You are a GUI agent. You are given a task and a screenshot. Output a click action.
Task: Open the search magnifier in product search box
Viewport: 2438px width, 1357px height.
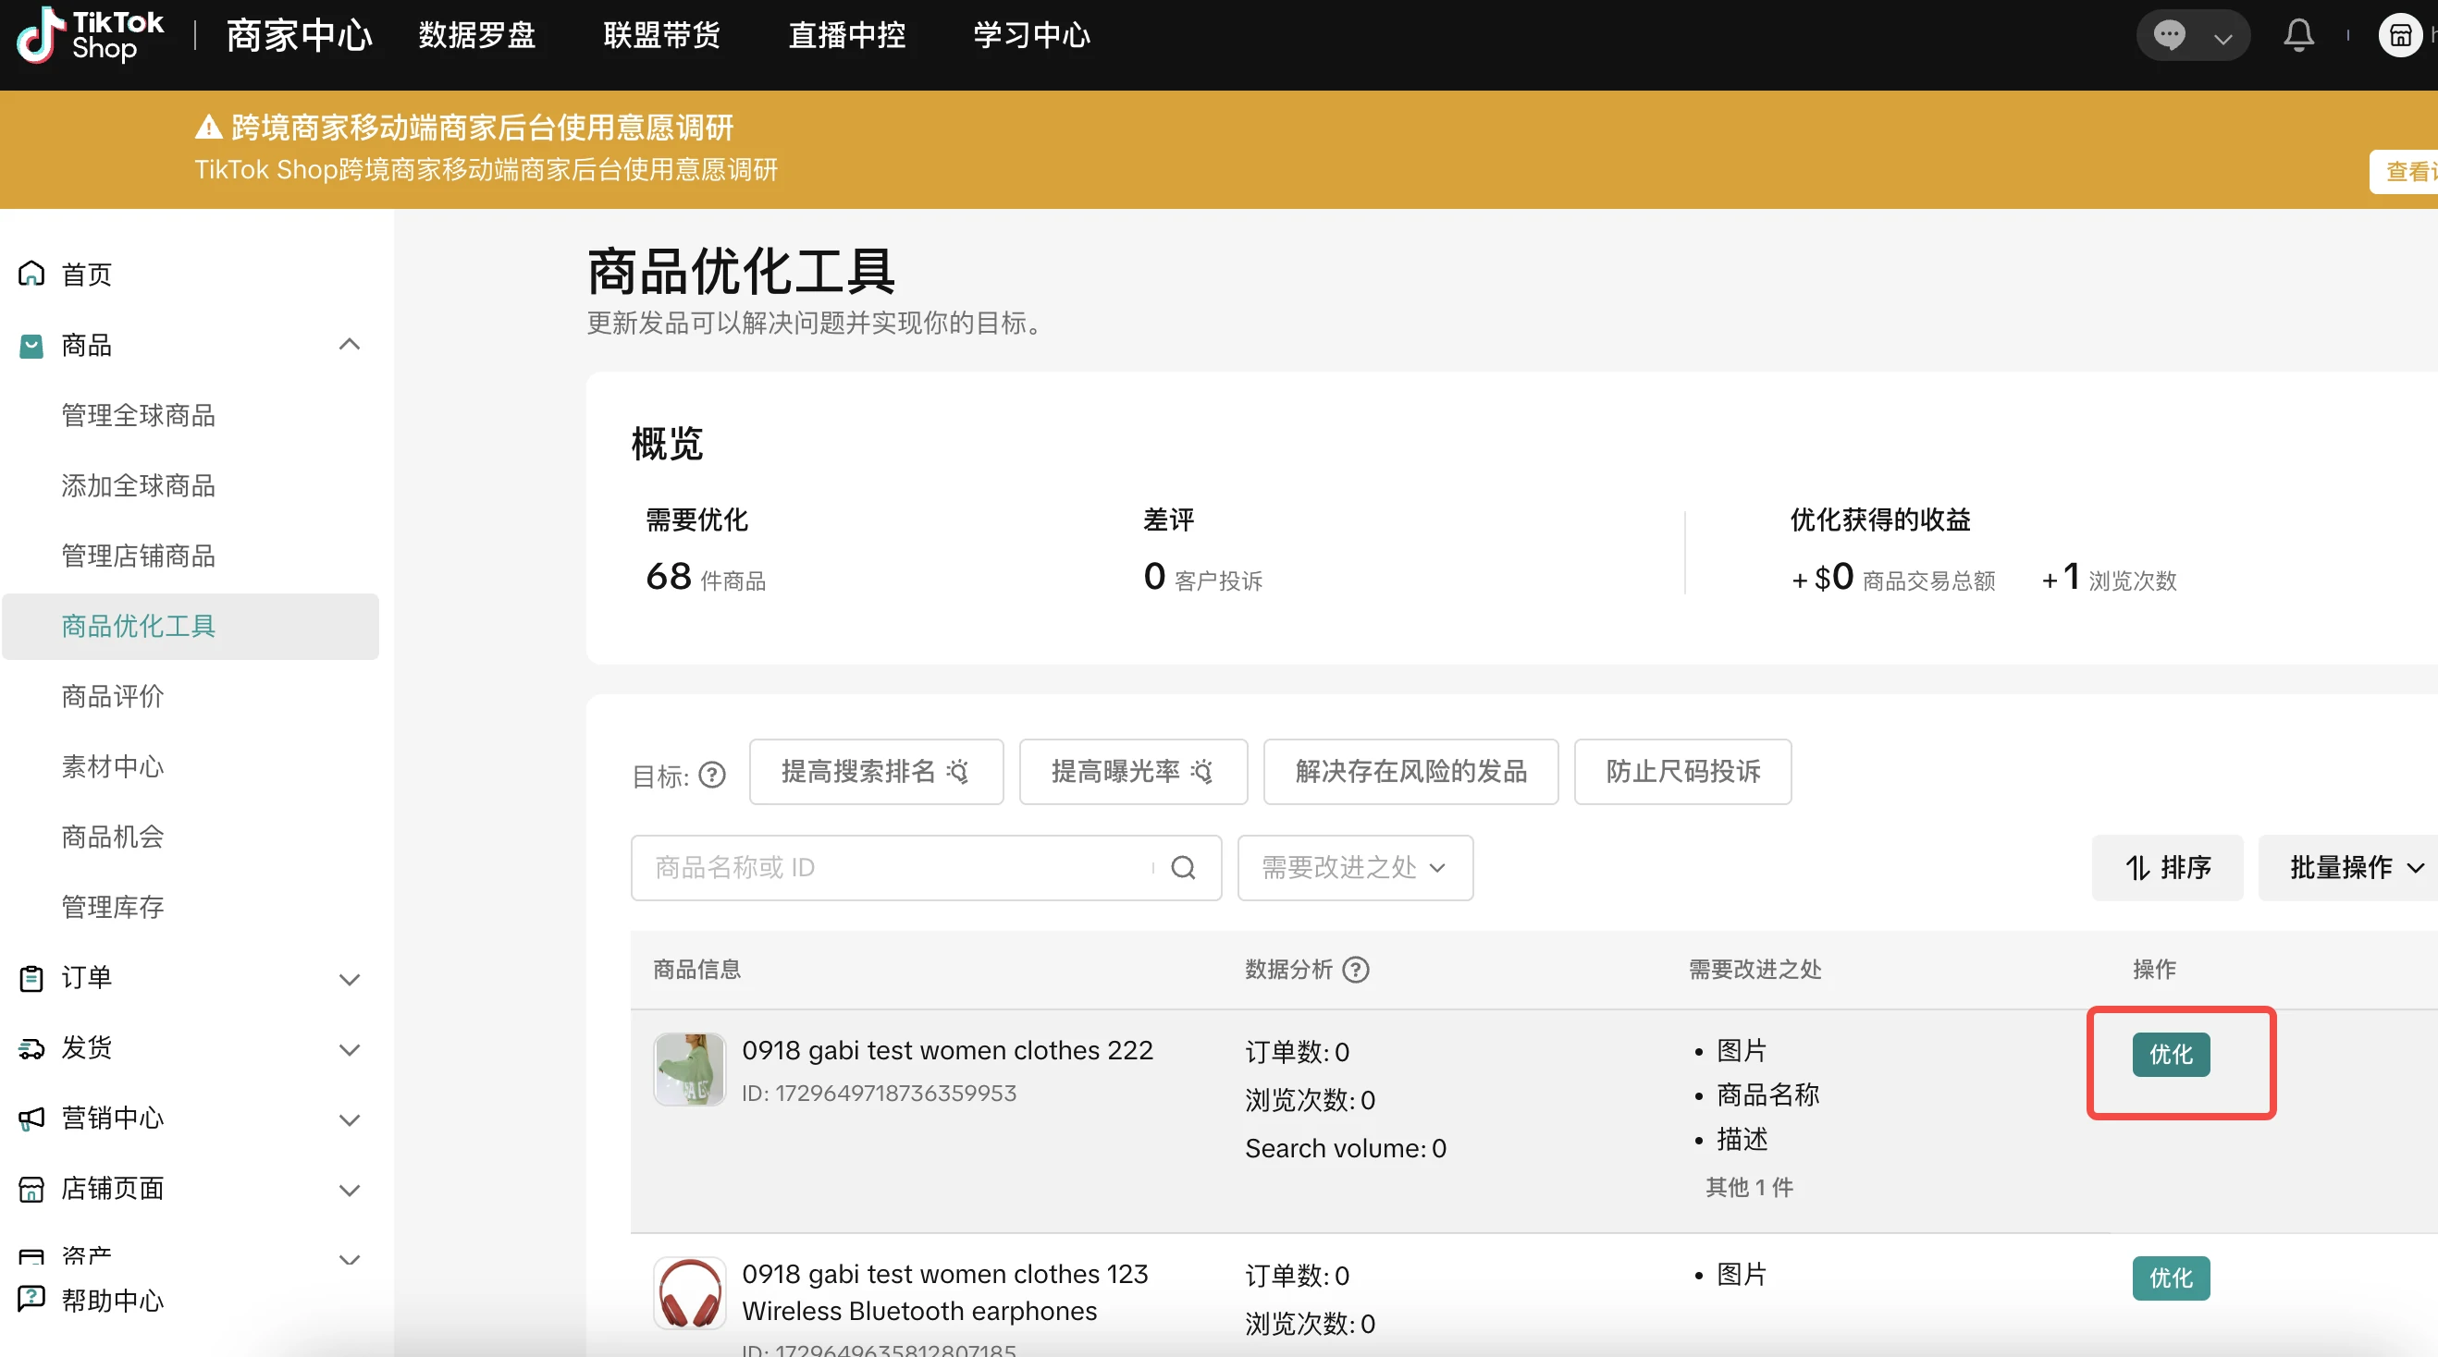point(1183,867)
